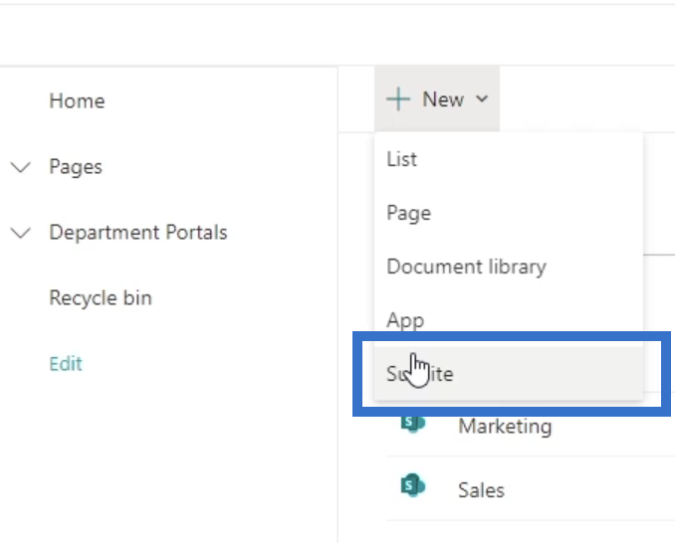Viewport: 675px width, 543px height.
Task: Click the plus icon beside New
Action: coord(398,99)
